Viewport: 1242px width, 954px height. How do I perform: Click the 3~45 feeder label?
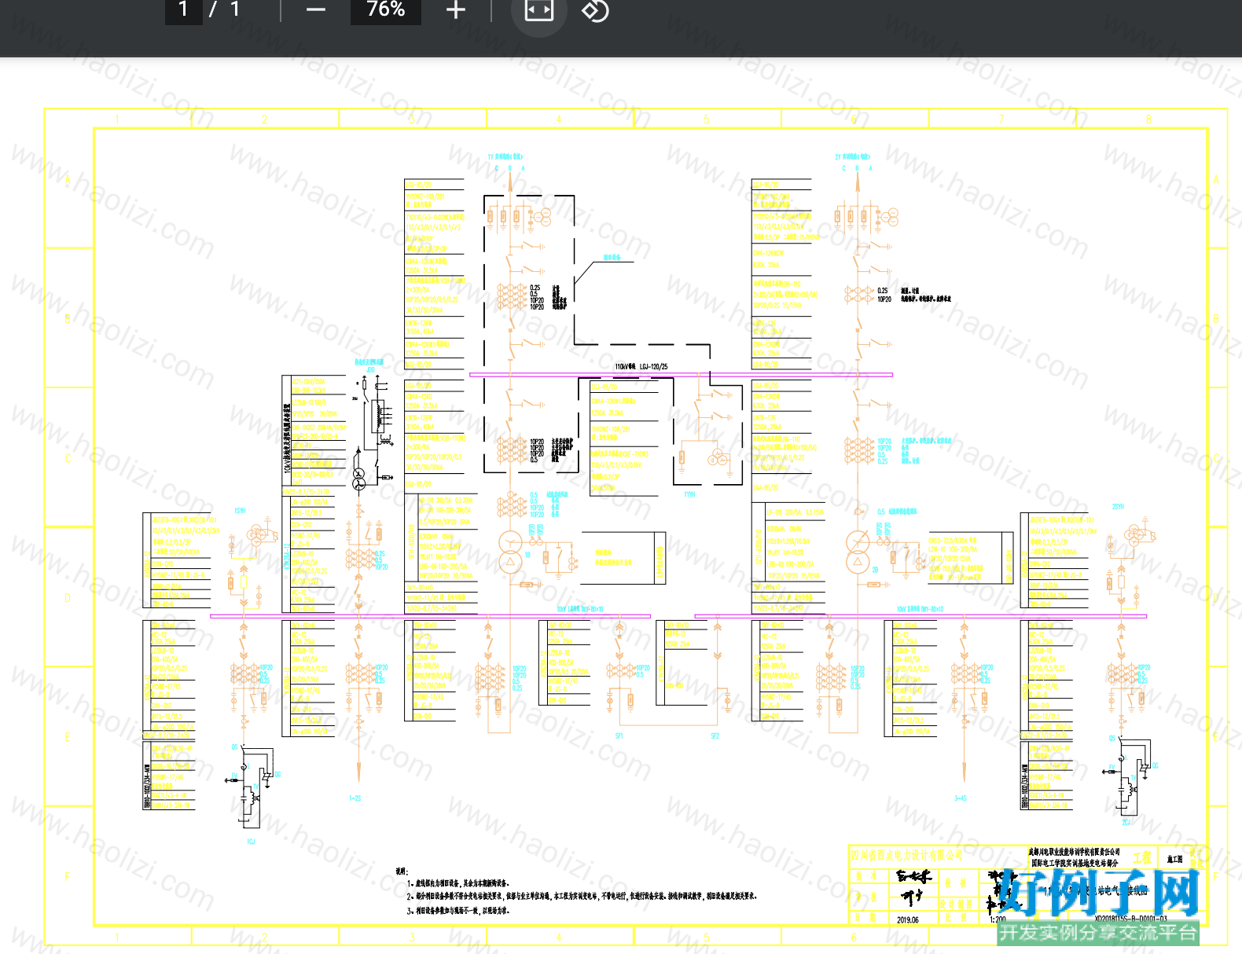tap(961, 798)
